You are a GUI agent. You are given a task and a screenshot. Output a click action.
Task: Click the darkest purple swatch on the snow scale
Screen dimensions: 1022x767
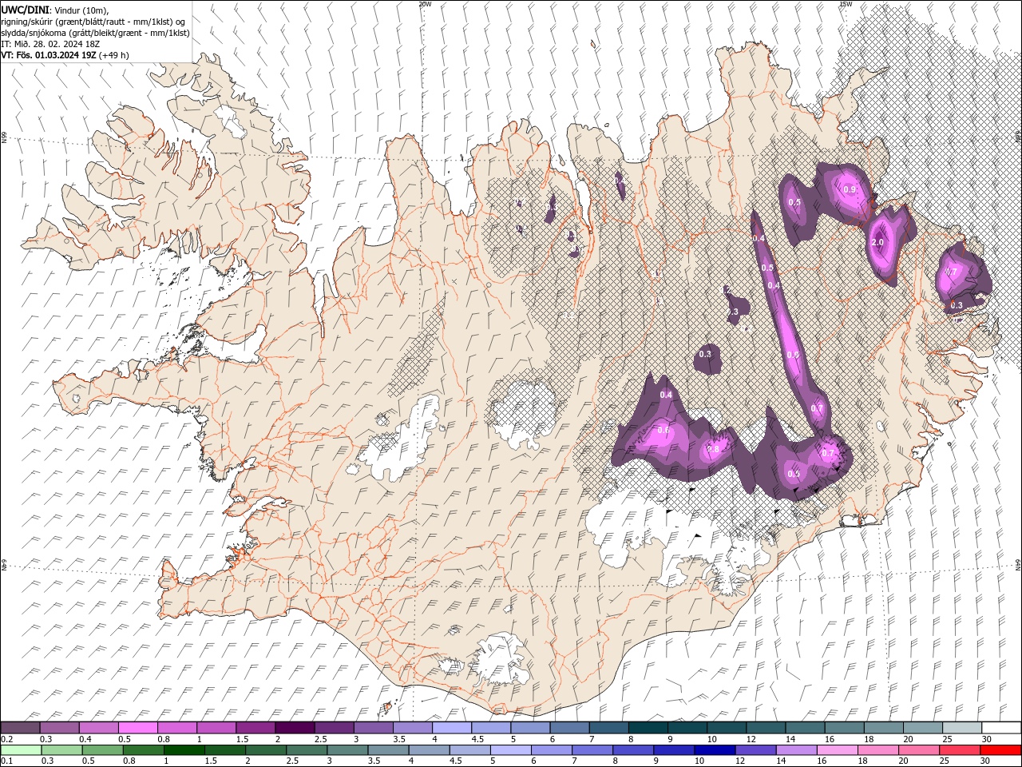295,727
